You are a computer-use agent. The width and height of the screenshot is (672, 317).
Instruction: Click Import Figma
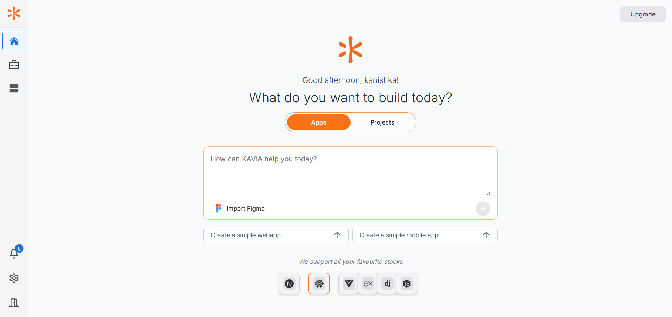[240, 209]
